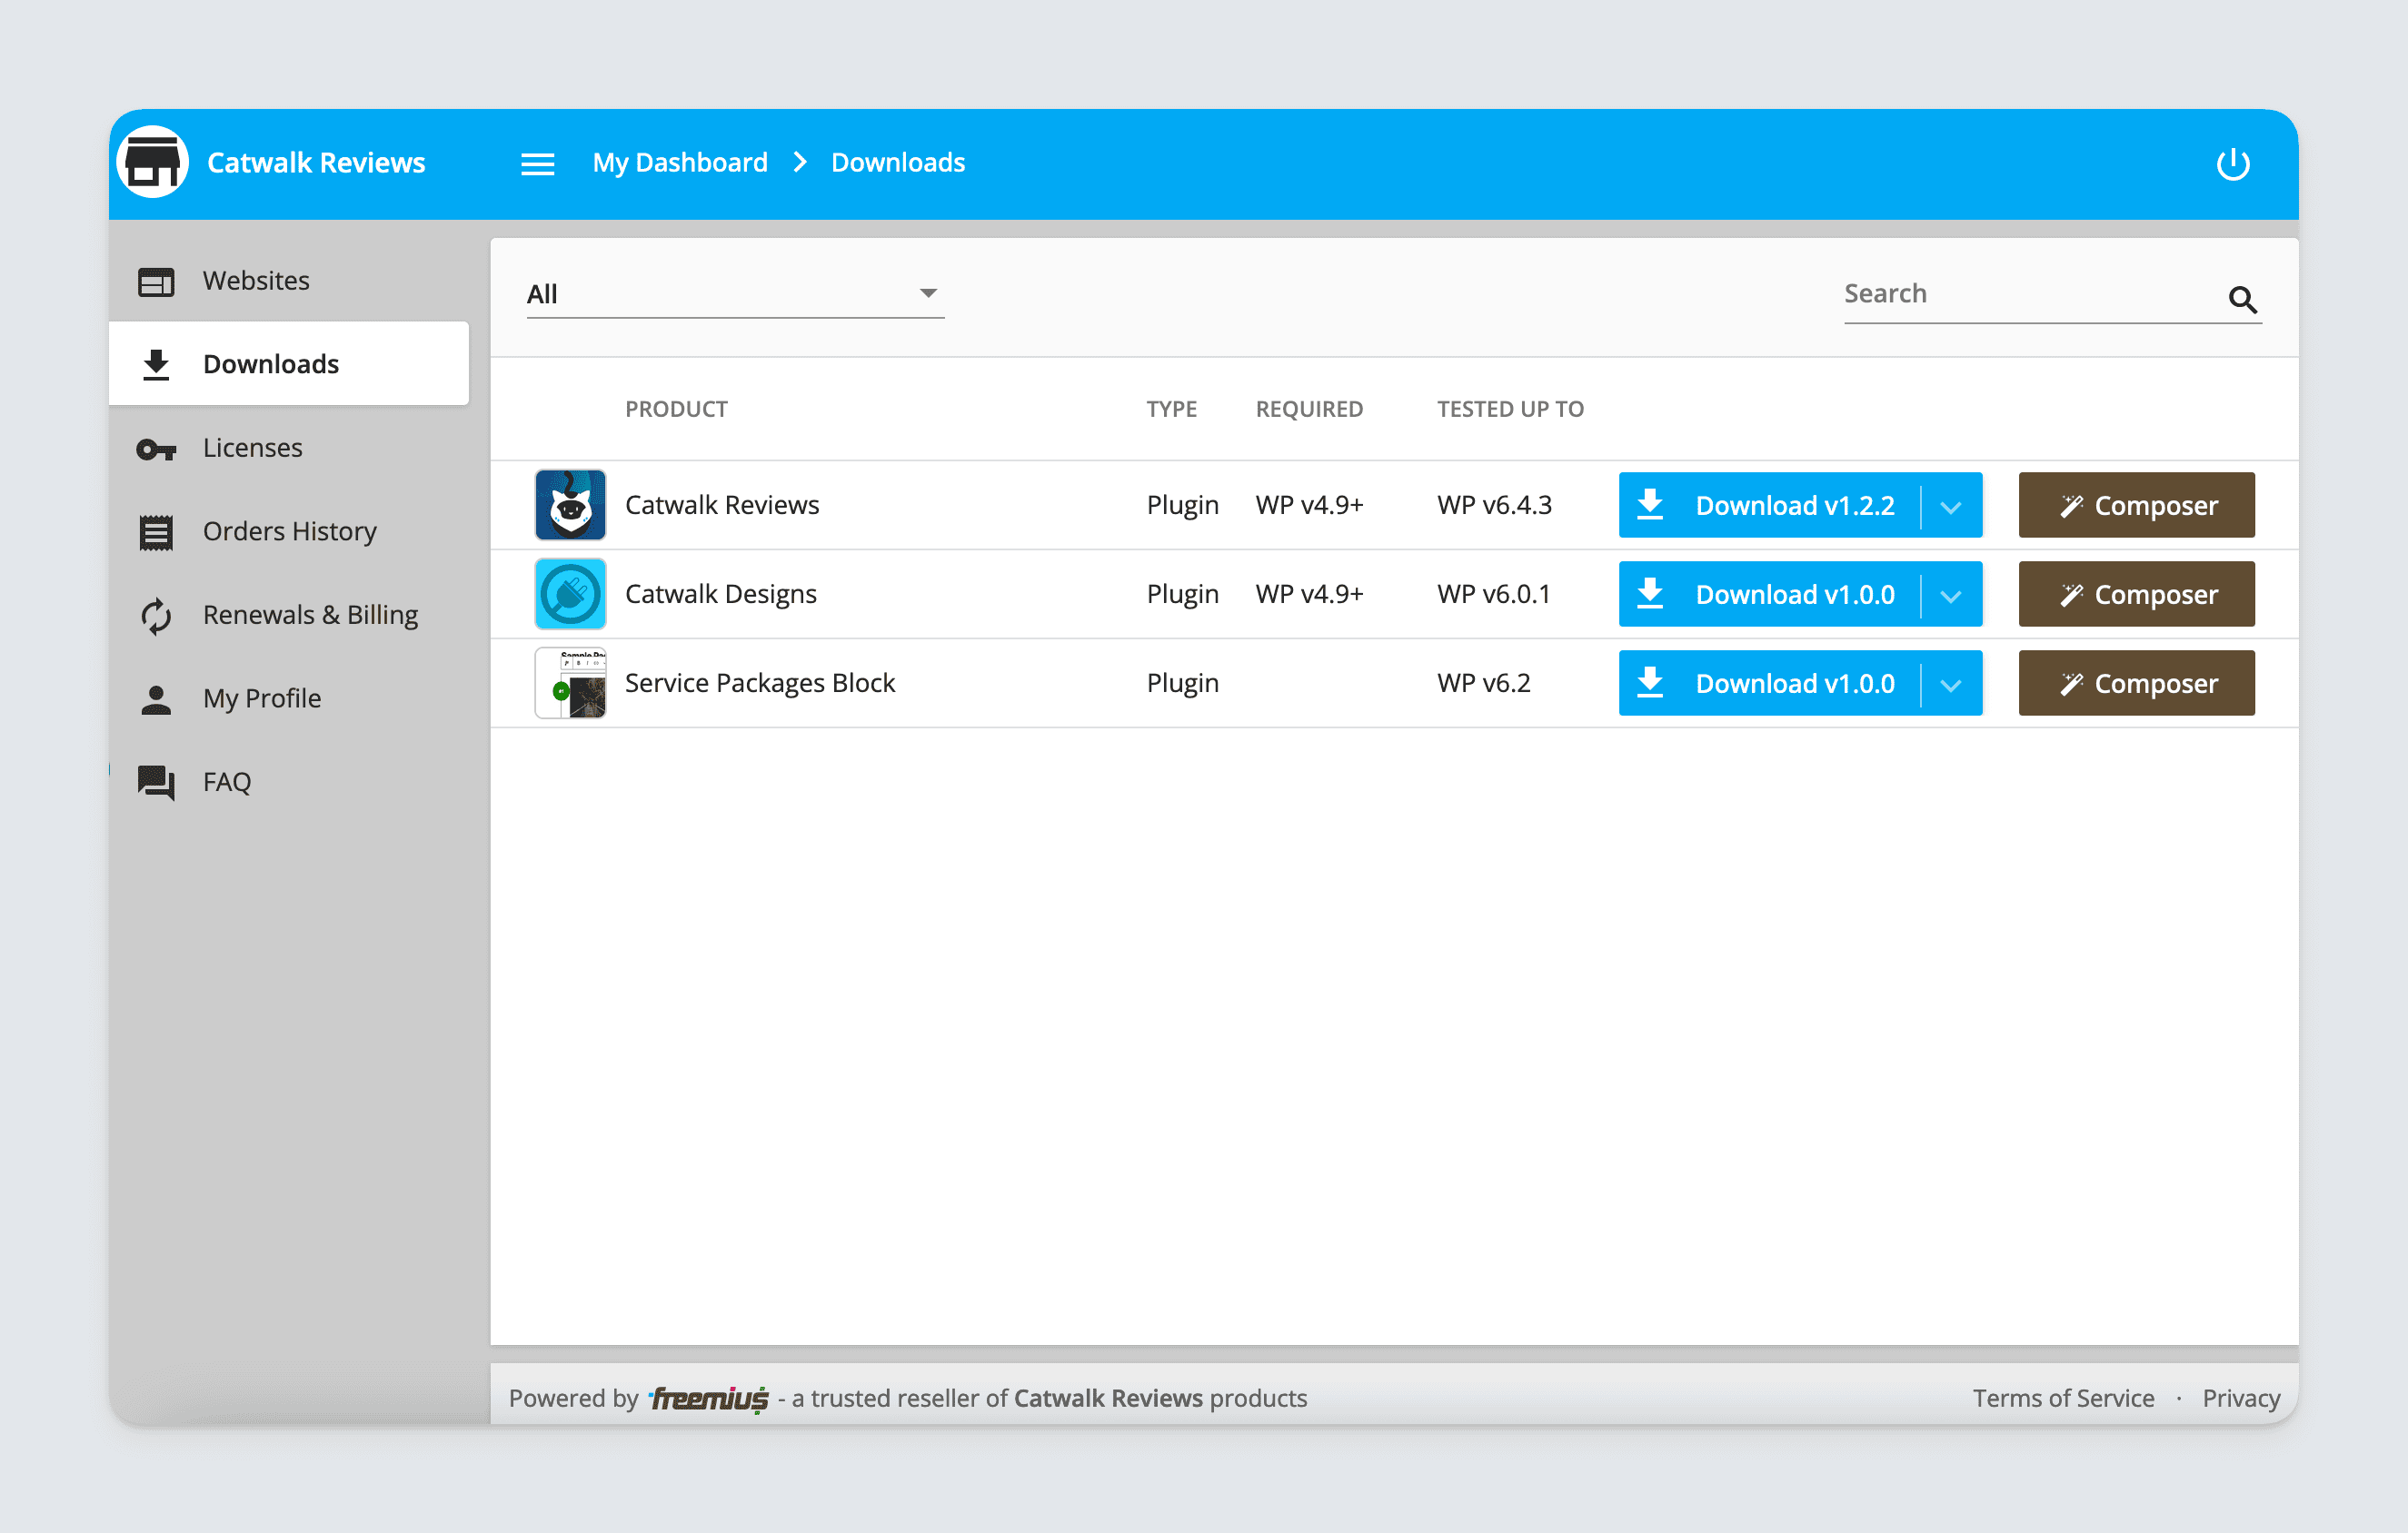Download Catwalk Designs v1.0.0

[1770, 595]
